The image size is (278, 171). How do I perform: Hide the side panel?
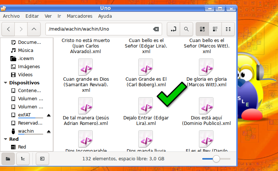pos(42,159)
